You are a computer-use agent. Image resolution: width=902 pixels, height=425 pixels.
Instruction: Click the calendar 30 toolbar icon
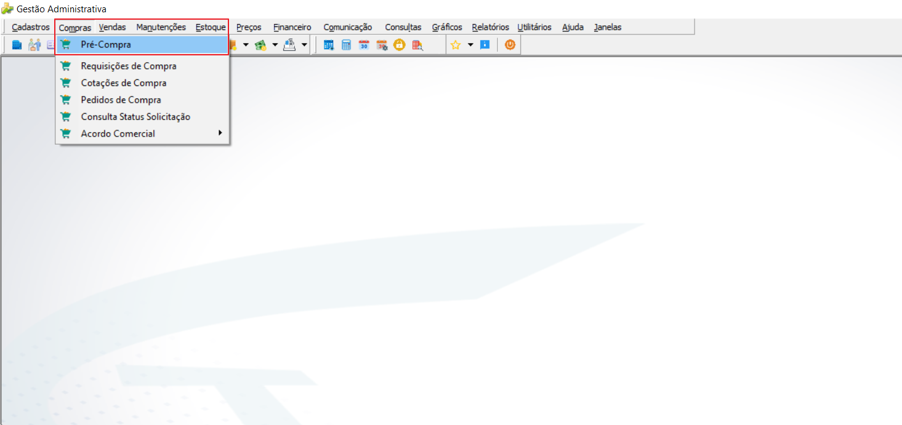coord(364,45)
